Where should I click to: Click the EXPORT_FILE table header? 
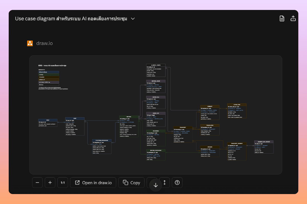[x=156, y=97]
